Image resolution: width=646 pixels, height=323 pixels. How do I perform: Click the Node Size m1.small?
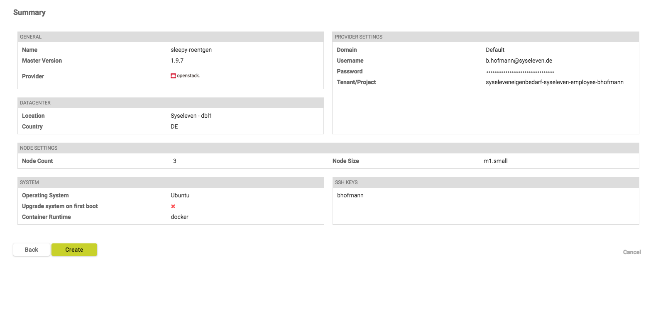497,161
